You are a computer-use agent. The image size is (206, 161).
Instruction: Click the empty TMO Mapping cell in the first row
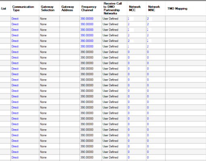186,19
